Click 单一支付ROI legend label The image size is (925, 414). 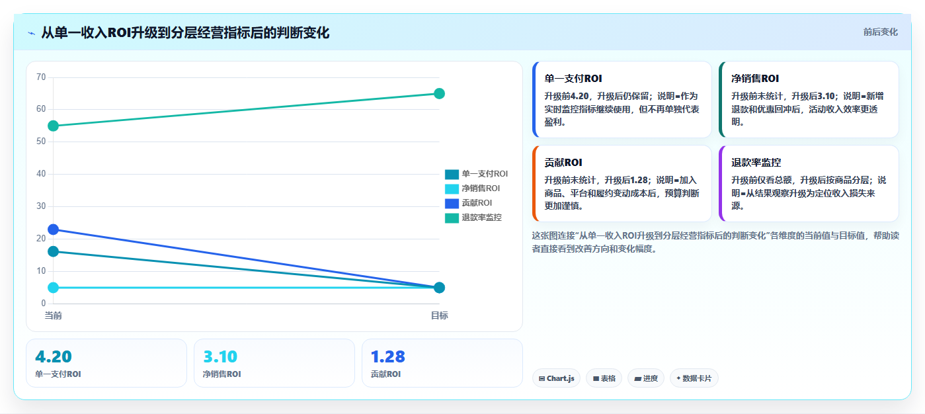(x=485, y=174)
